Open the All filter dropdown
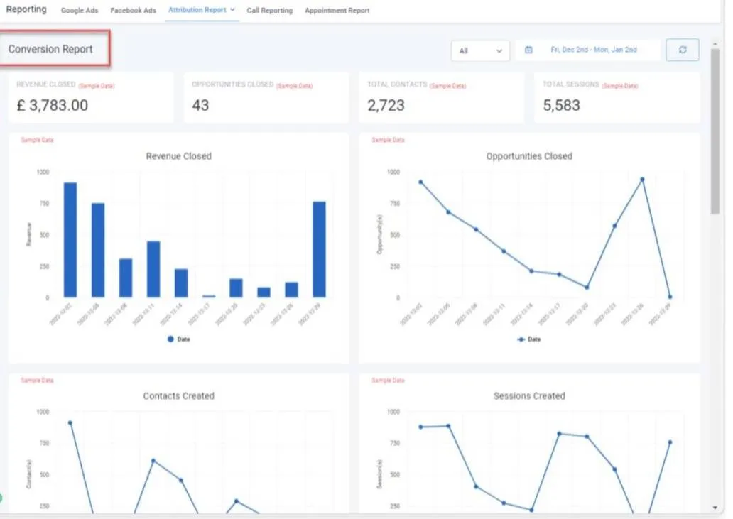Viewport: 733px width, 519px height. coord(480,50)
